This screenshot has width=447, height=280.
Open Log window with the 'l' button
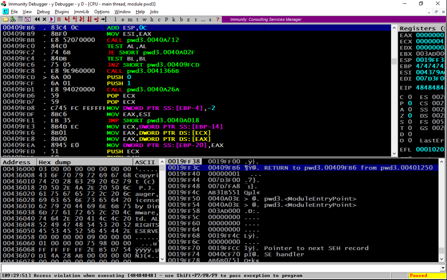(x=116, y=19)
